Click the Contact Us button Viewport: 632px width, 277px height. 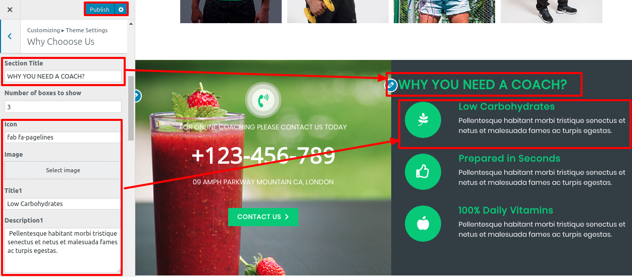pos(263,217)
